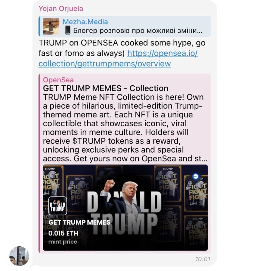The width and height of the screenshot is (260, 271).
Task: Open the Mezha.Media reply thumbnail
Action: coord(51,26)
